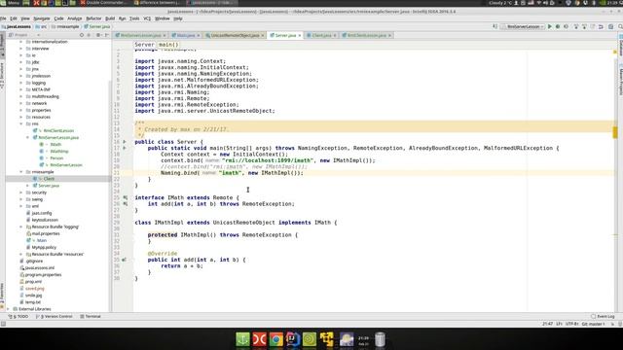Image resolution: width=623 pixels, height=350 pixels.
Task: Open the Navigate menu
Action: pyautogui.click(x=42, y=18)
